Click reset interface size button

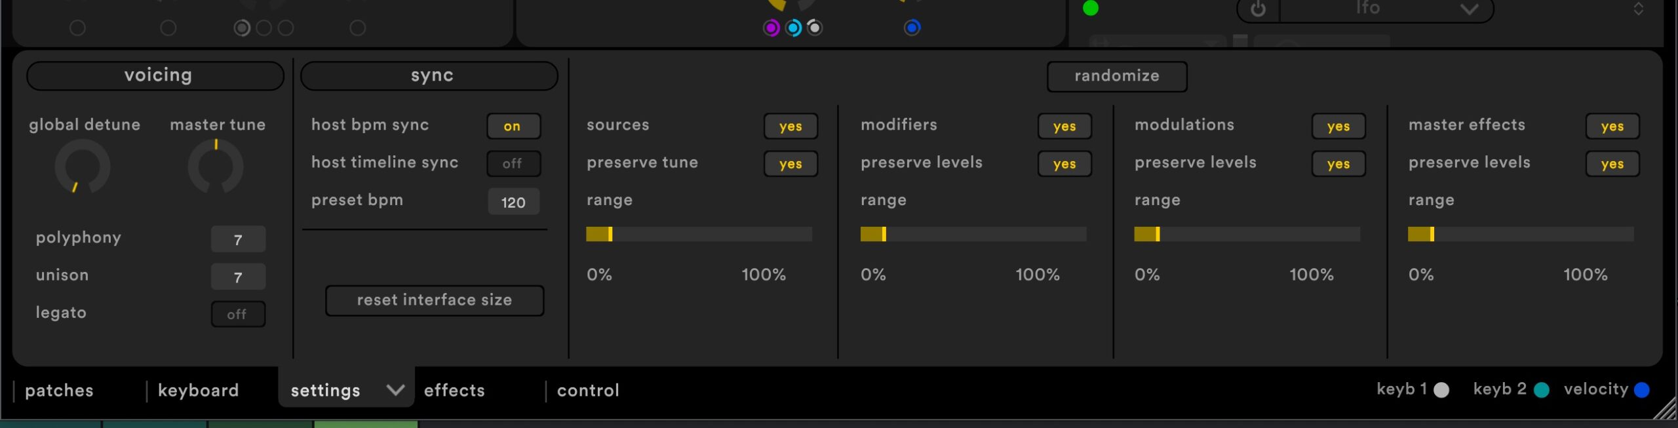(434, 300)
